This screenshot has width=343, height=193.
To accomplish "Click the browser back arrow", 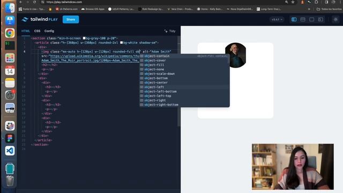I will (21, 2).
